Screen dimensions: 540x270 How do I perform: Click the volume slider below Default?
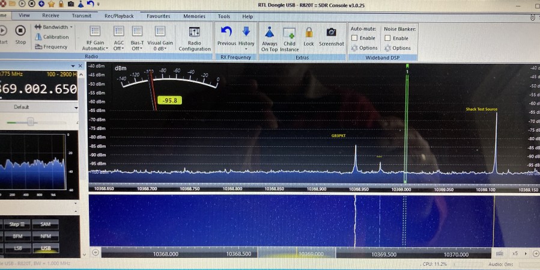(30, 121)
